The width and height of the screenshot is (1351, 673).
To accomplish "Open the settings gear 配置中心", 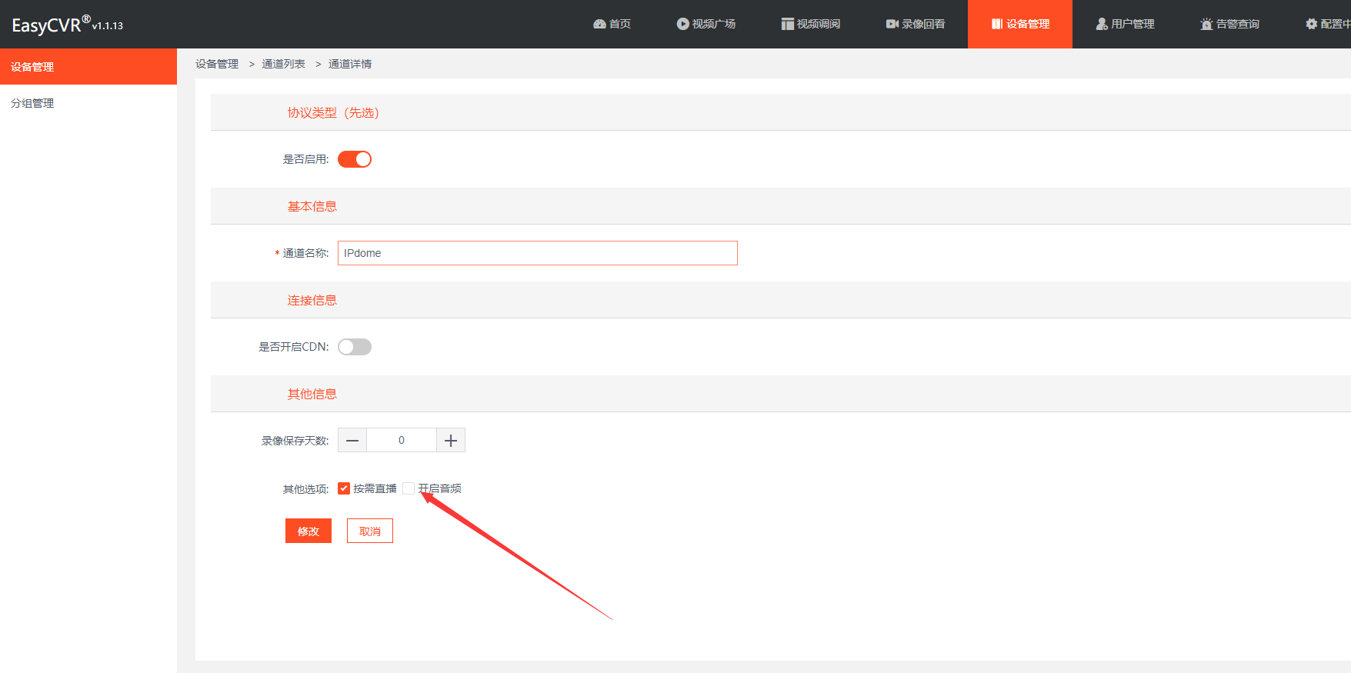I will [x=1327, y=24].
